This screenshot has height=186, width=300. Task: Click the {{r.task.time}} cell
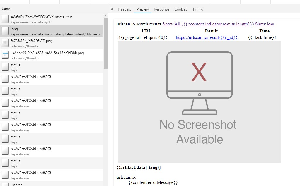point(262,37)
